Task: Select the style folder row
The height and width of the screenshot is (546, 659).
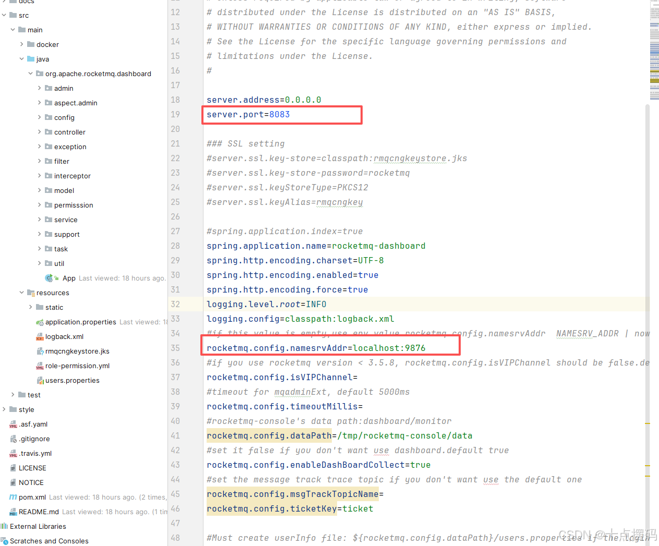Action: tap(83, 409)
